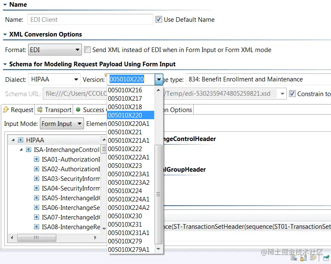Select 005010X279A1 from version list
The height and width of the screenshot is (264, 331).
tap(131, 250)
